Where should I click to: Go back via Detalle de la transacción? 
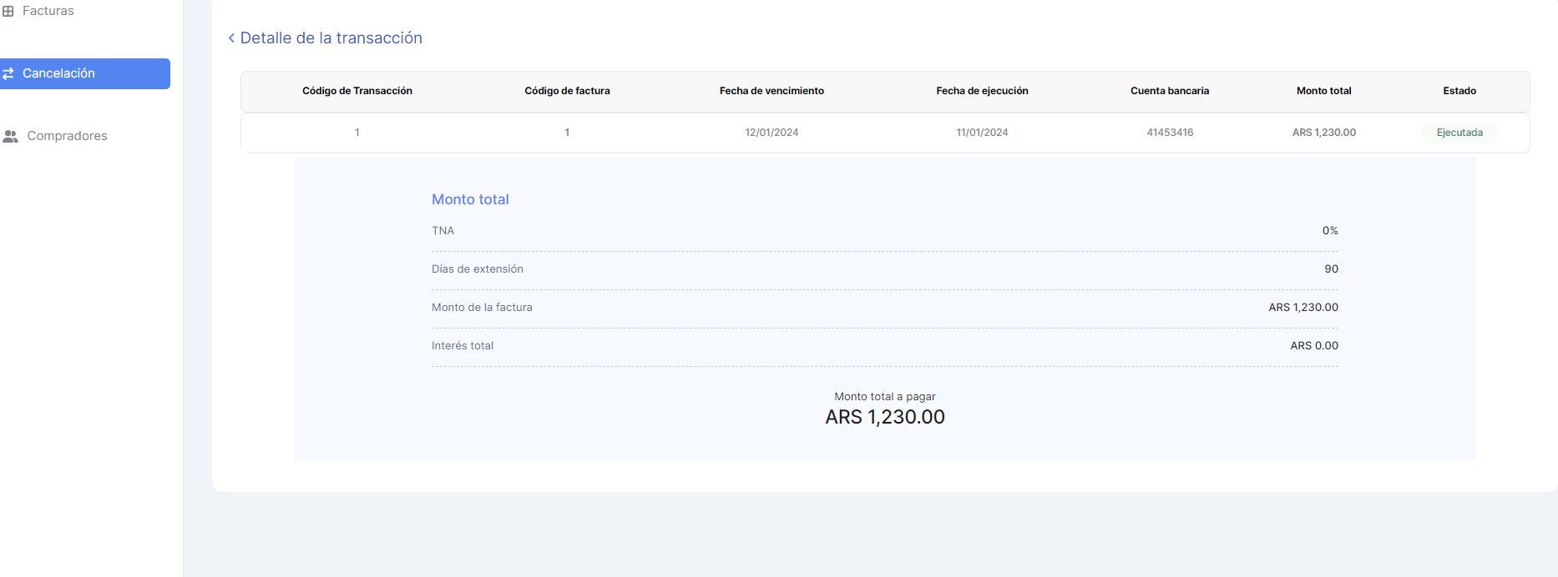click(x=331, y=38)
